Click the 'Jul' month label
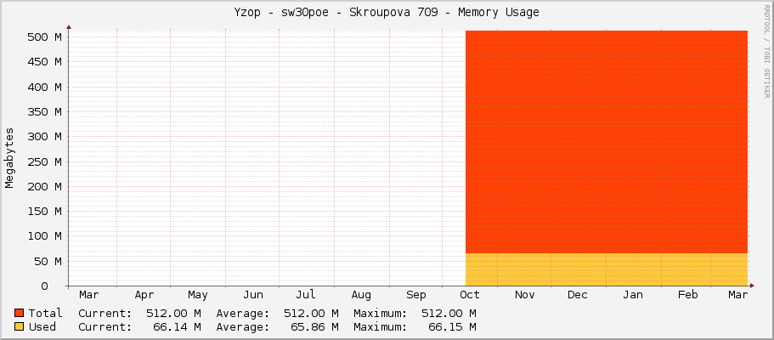 click(306, 295)
